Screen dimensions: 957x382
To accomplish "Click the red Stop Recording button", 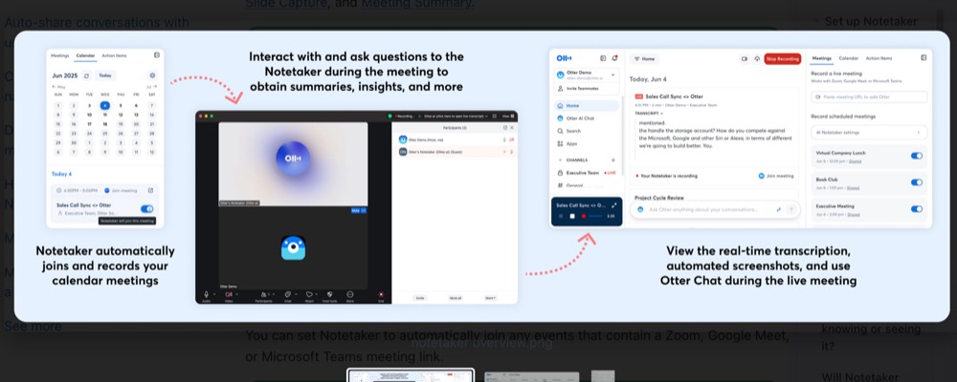I will coord(783,59).
